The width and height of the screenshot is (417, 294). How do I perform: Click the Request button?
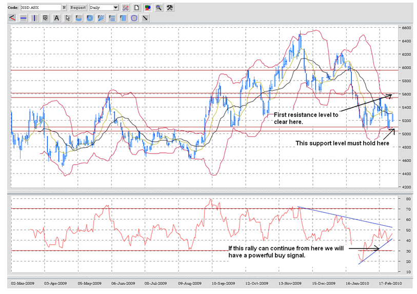pyautogui.click(x=78, y=8)
